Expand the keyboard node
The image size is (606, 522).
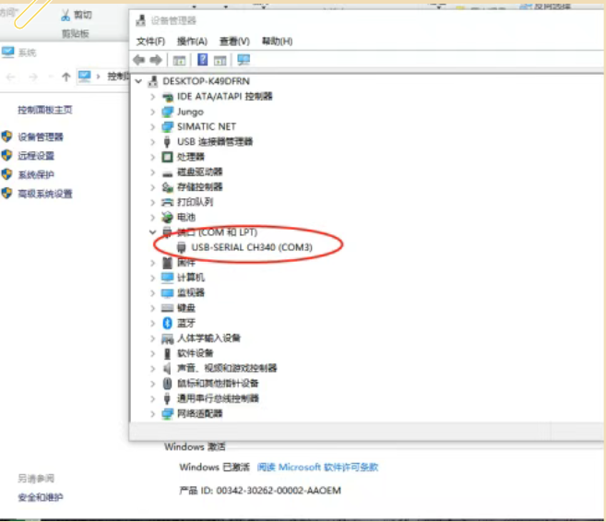(x=153, y=308)
